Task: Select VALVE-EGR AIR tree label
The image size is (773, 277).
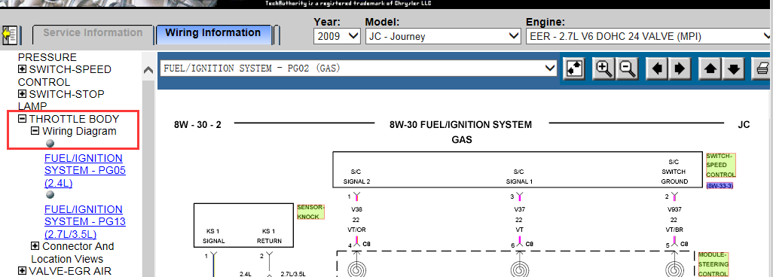Action: click(x=70, y=270)
